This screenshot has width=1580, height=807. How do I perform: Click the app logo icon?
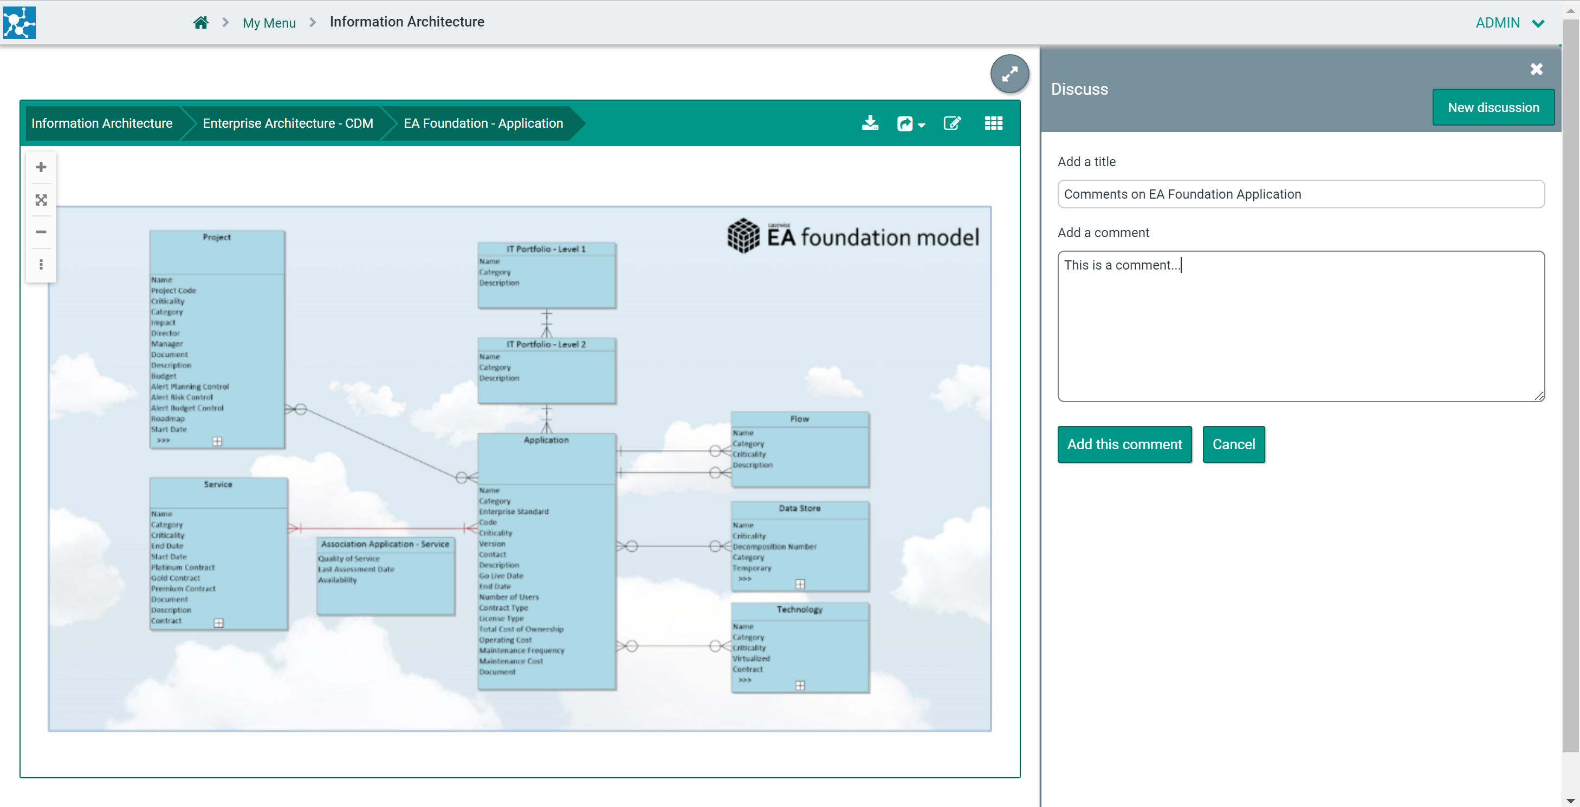click(20, 23)
